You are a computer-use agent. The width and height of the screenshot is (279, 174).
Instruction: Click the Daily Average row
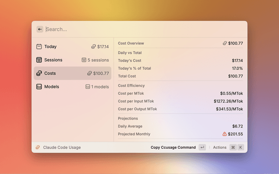[x=180, y=126]
